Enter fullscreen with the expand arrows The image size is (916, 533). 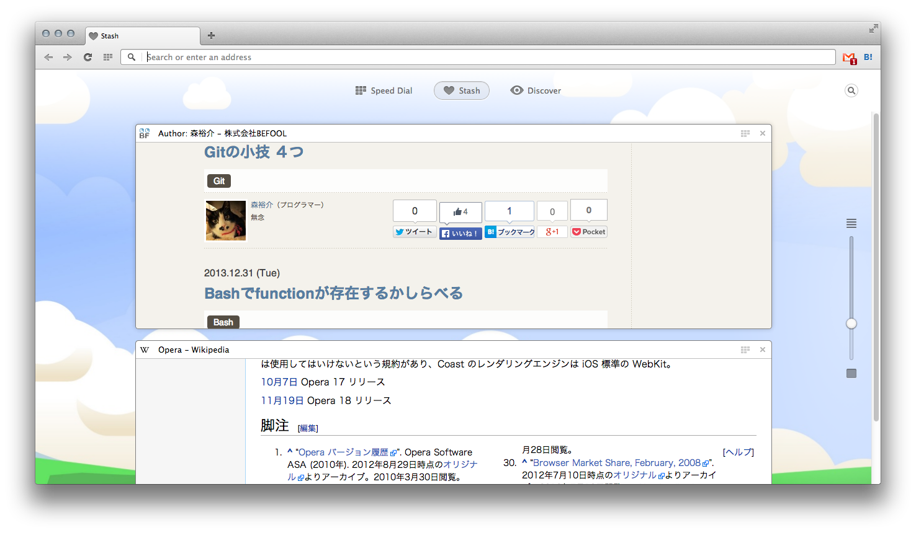(873, 29)
